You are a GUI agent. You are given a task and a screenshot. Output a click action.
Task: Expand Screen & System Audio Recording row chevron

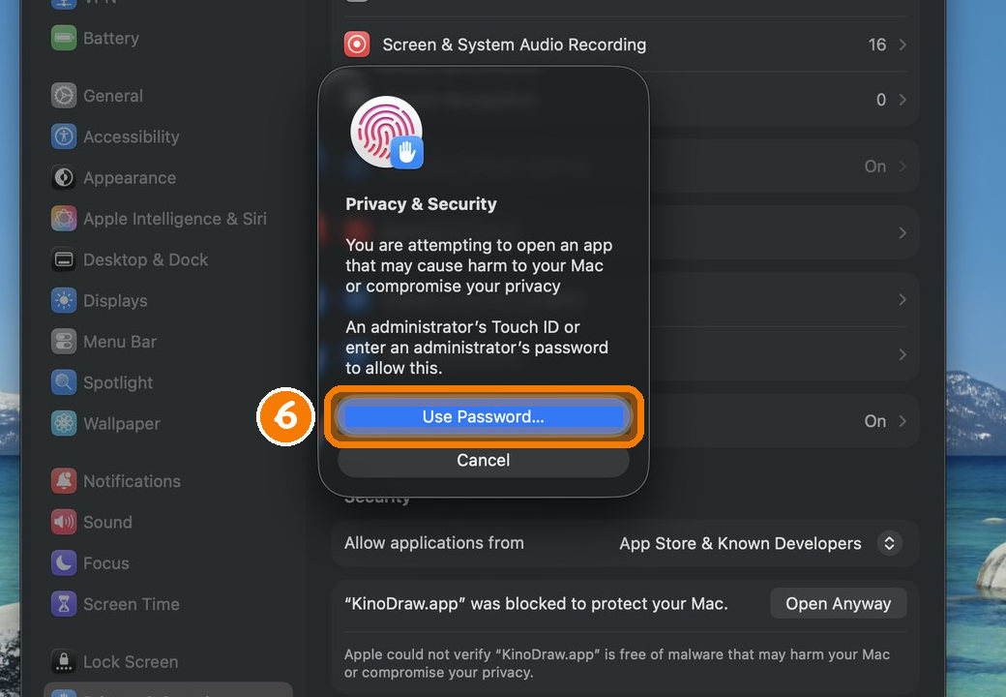(902, 45)
